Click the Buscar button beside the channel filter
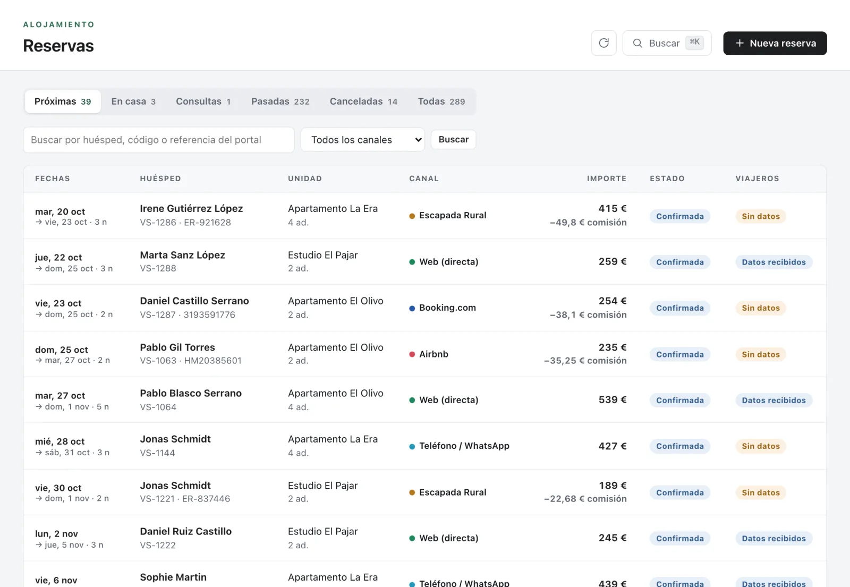 click(x=454, y=139)
